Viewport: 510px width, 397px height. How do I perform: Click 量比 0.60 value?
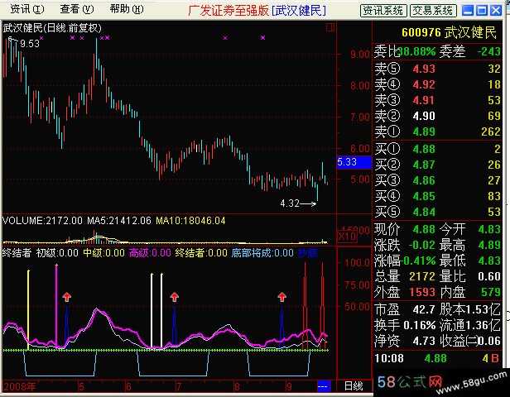pyautogui.click(x=489, y=276)
